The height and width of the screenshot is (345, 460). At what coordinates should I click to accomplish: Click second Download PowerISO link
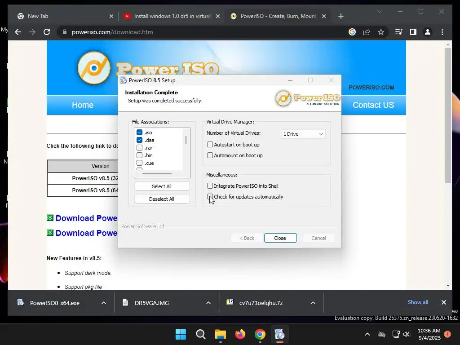coord(86,233)
